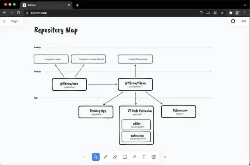Click the command-symbol extension icon
Viewport: 250px width, 165px height.
(215, 13)
